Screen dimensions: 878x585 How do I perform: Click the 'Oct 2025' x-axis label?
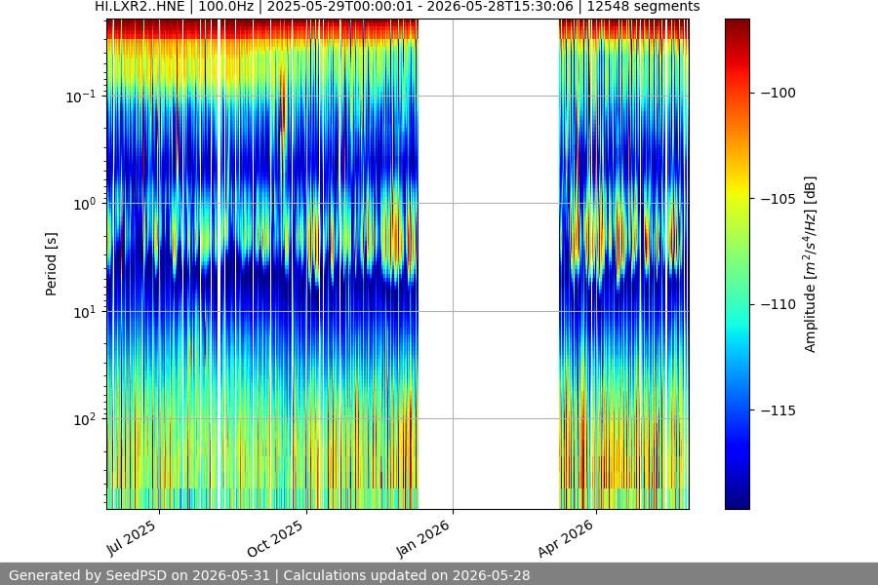[x=275, y=538]
